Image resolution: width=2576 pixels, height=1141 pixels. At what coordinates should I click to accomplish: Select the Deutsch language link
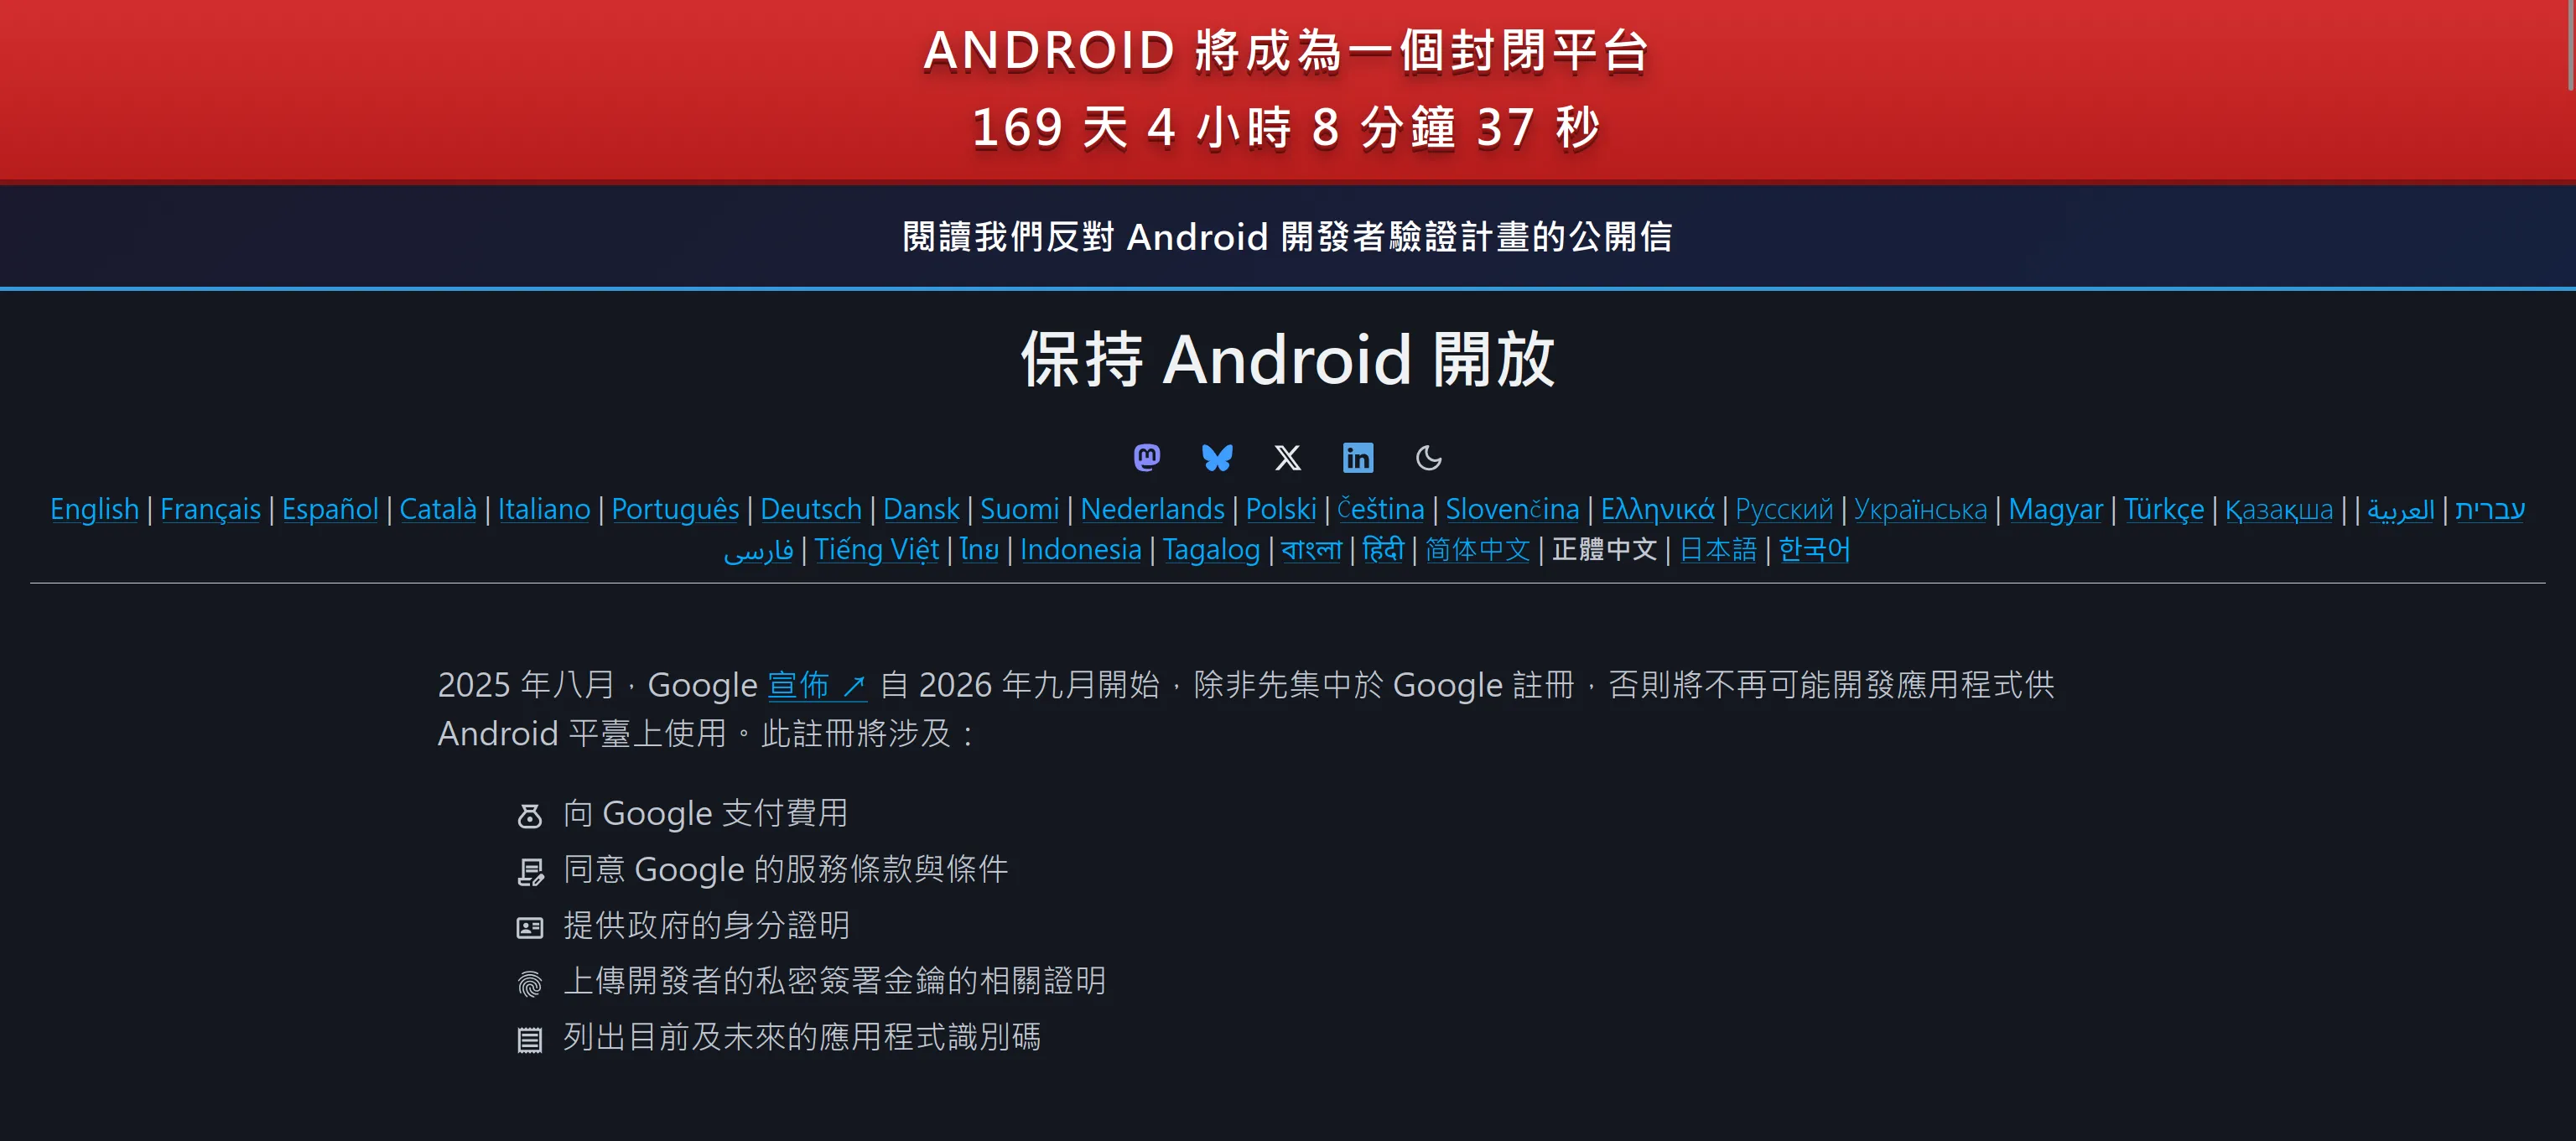(810, 509)
